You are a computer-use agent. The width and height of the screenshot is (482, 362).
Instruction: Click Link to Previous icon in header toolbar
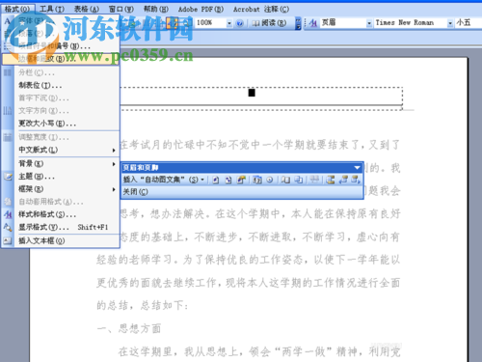pos(314,180)
